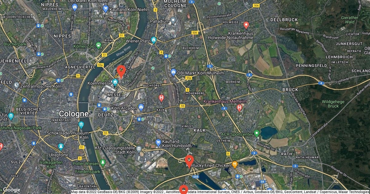The height and width of the screenshot is (194, 370).
Task: Open the Palladium grey location marker
Action: point(173,21)
